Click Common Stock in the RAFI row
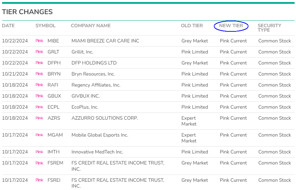The height and width of the screenshot is (190, 296). pyautogui.click(x=275, y=85)
